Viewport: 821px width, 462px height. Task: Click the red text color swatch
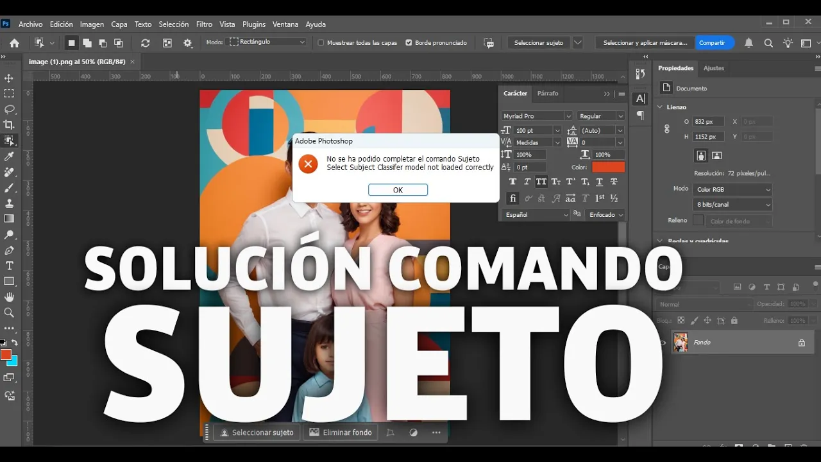point(607,167)
